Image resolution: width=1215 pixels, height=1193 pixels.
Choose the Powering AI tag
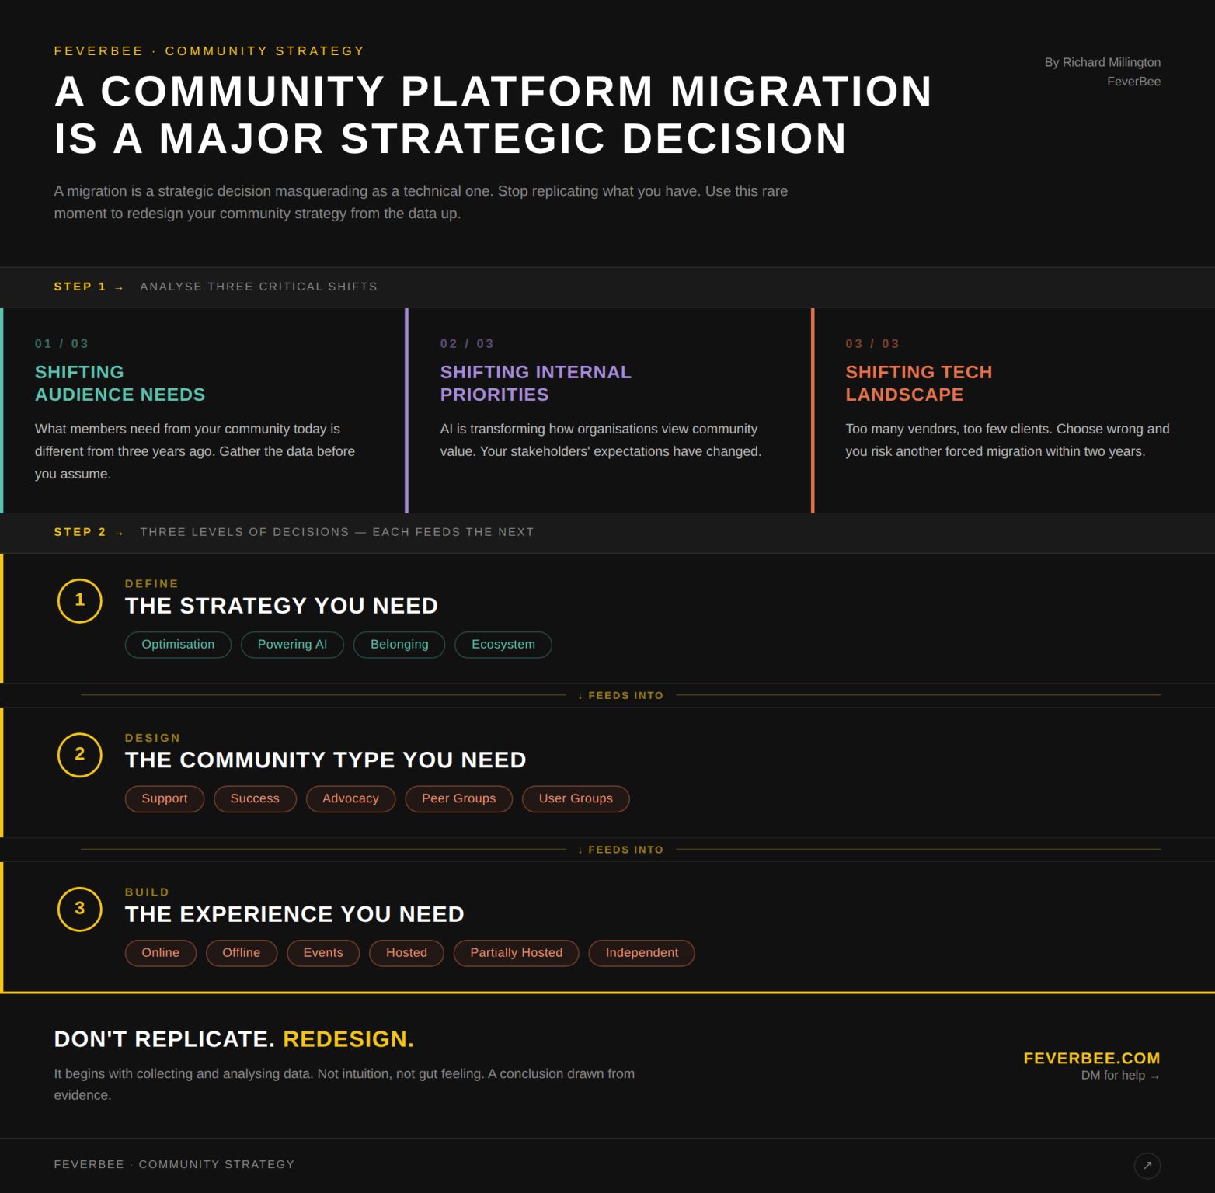point(292,645)
